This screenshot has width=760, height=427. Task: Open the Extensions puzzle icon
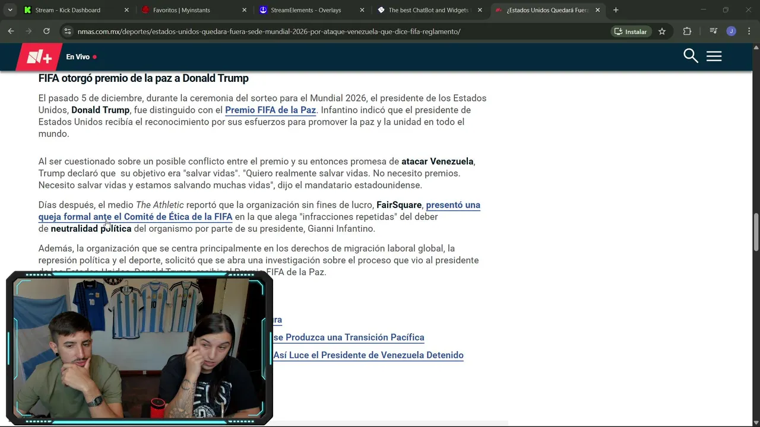coord(687,31)
